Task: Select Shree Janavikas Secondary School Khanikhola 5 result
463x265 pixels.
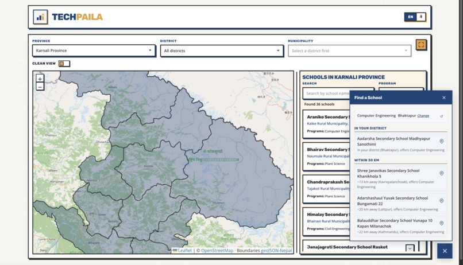Action: point(401,178)
